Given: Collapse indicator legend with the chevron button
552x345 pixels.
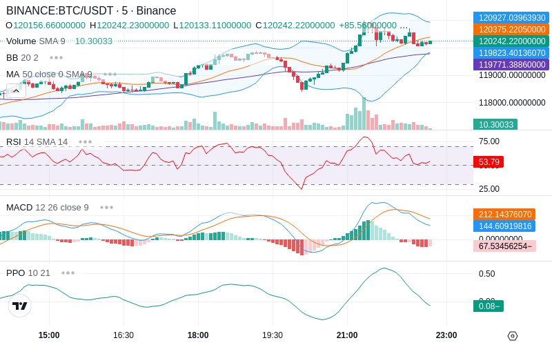Looking at the screenshot, I should 16,91.
